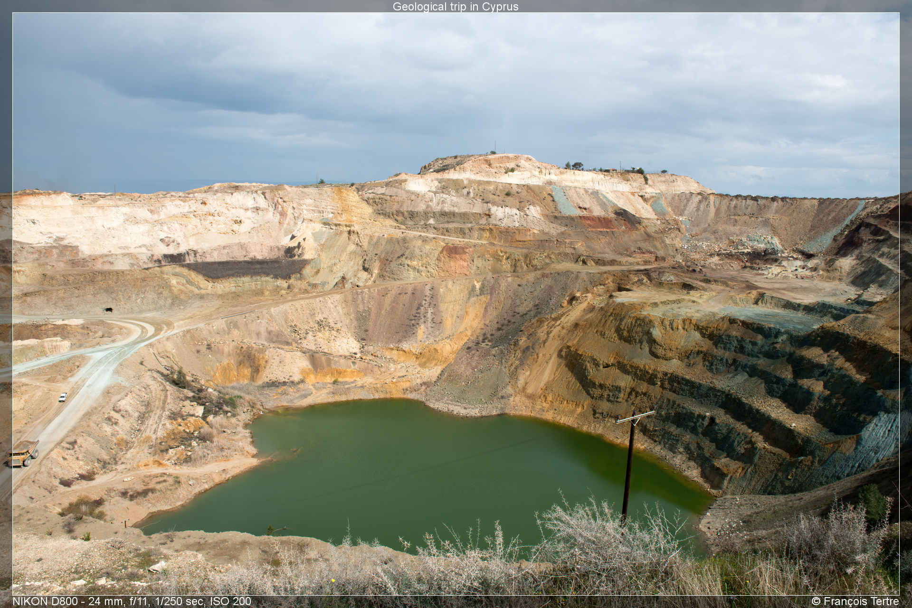Click the open-pit mine photograph
The image size is (912, 608).
[456, 304]
